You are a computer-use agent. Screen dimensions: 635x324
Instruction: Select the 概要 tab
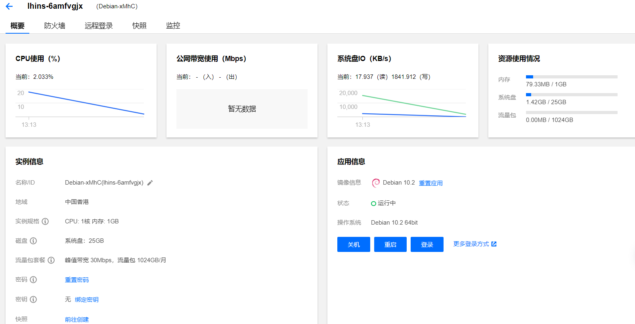tap(17, 26)
